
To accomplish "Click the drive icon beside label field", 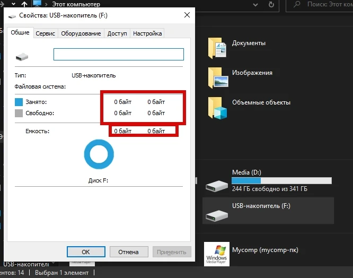I will click(x=22, y=57).
